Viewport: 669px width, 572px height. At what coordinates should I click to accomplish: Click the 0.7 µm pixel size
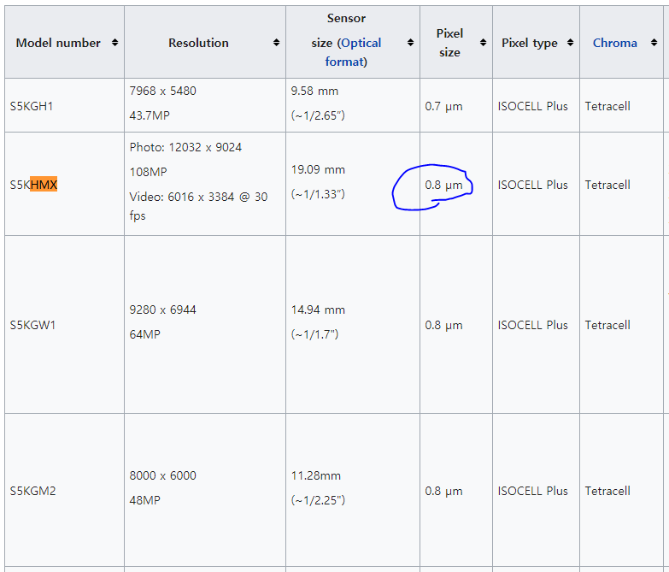click(x=443, y=106)
